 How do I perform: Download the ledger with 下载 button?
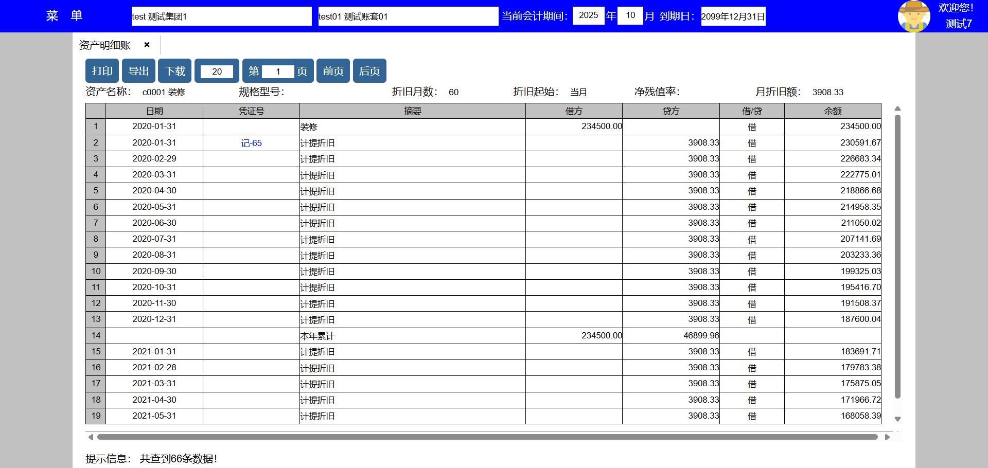click(175, 71)
